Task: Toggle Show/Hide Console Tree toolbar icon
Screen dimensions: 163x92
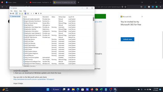Action: (x=17, y=14)
